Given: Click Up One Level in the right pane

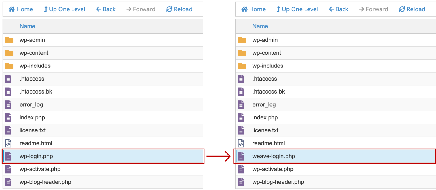Looking at the screenshot, I should click(297, 9).
